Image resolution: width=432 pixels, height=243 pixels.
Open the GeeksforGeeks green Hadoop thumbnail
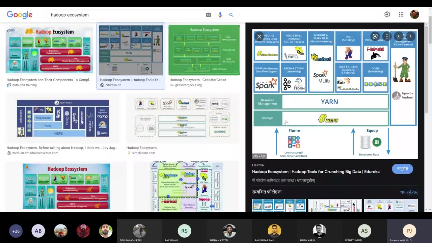tap(204, 50)
